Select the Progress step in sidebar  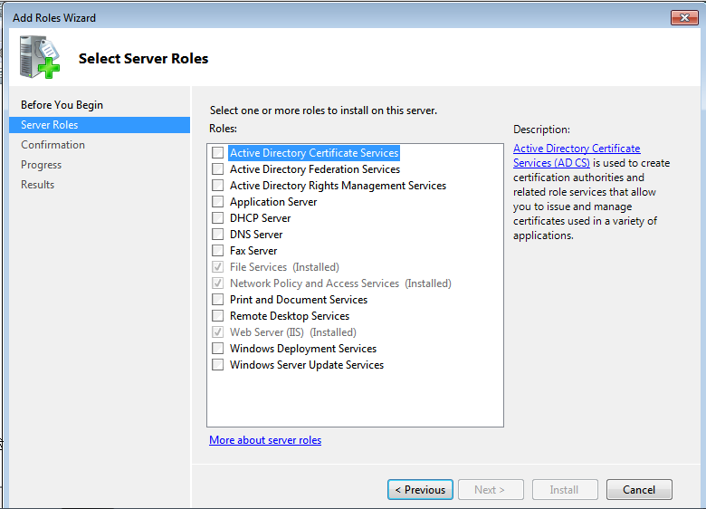[41, 165]
